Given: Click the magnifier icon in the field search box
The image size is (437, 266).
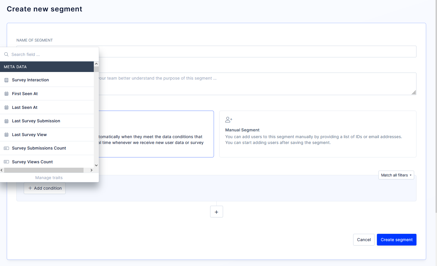Looking at the screenshot, I should tap(6, 54).
